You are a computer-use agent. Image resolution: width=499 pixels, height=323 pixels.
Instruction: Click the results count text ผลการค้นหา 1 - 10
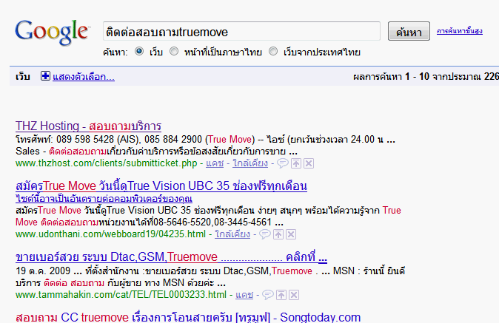point(392,77)
